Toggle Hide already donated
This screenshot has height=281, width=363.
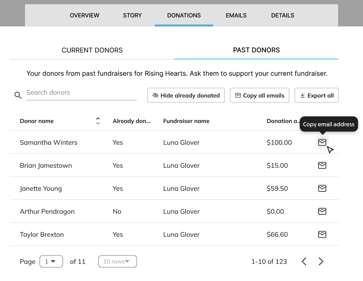tap(186, 95)
